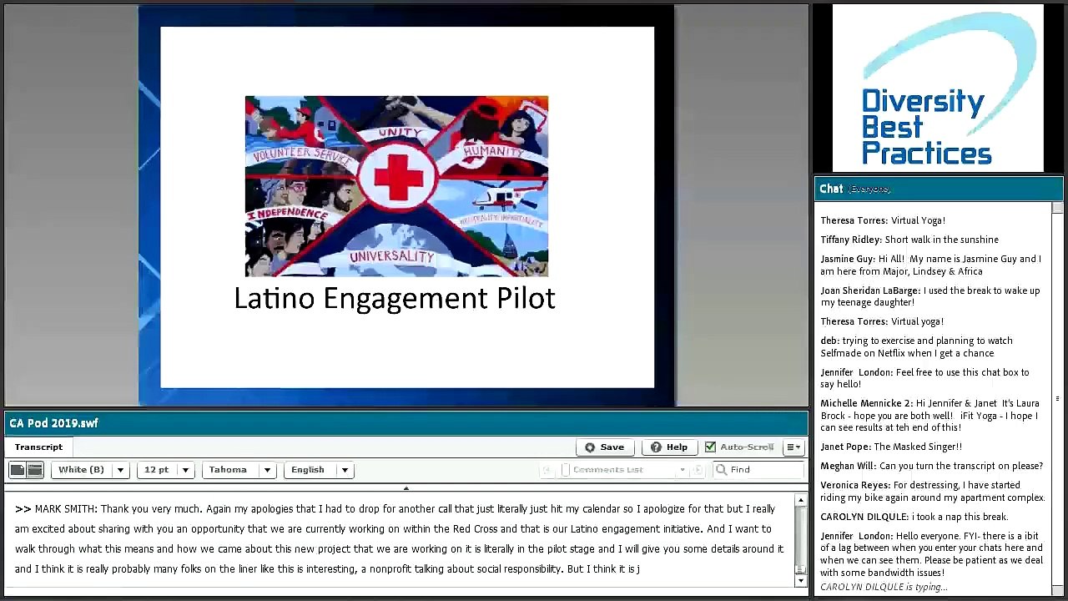Click the Find search field
This screenshot has height=601, width=1068.
pos(758,470)
